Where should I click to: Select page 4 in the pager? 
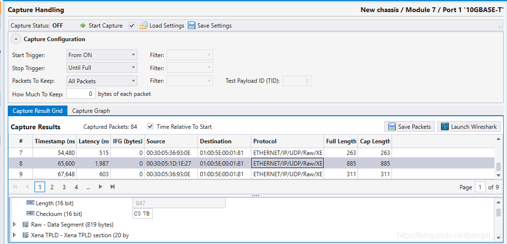[76, 187]
